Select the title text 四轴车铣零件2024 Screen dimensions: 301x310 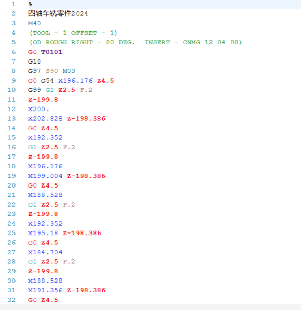point(58,13)
